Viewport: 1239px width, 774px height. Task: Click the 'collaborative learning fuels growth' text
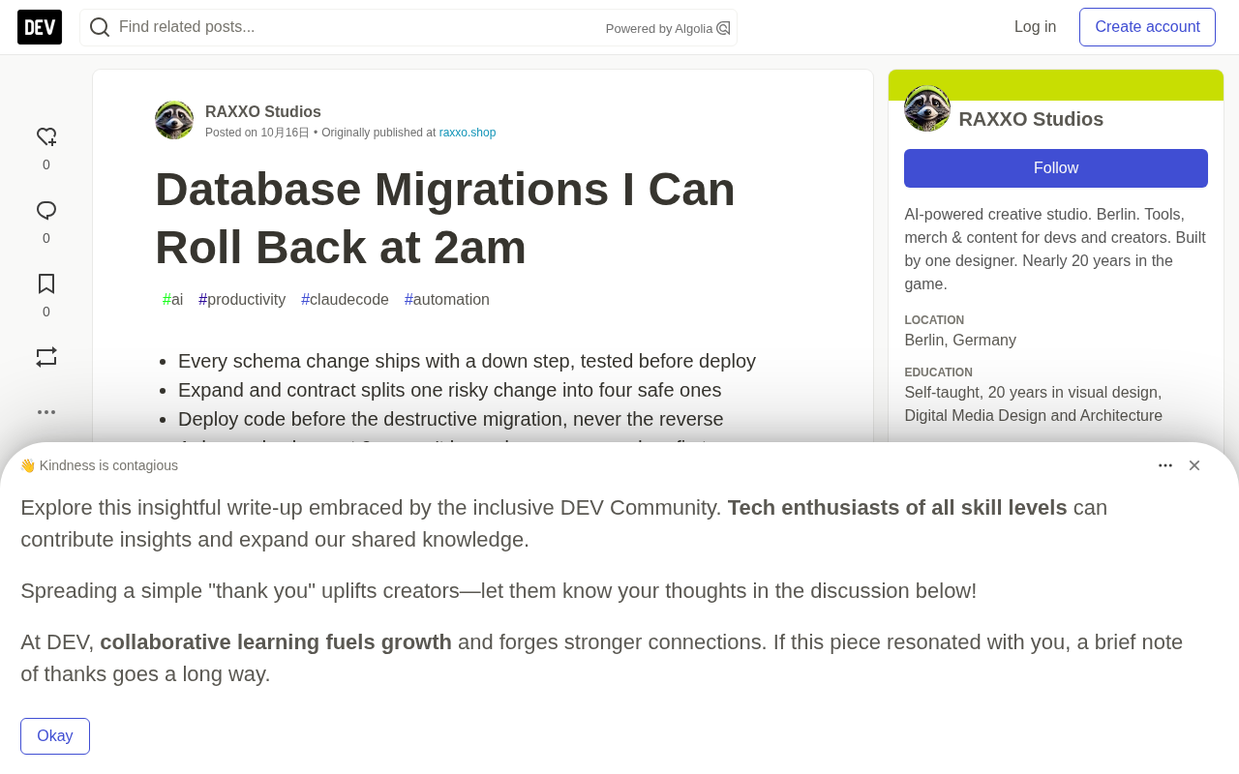tap(276, 642)
